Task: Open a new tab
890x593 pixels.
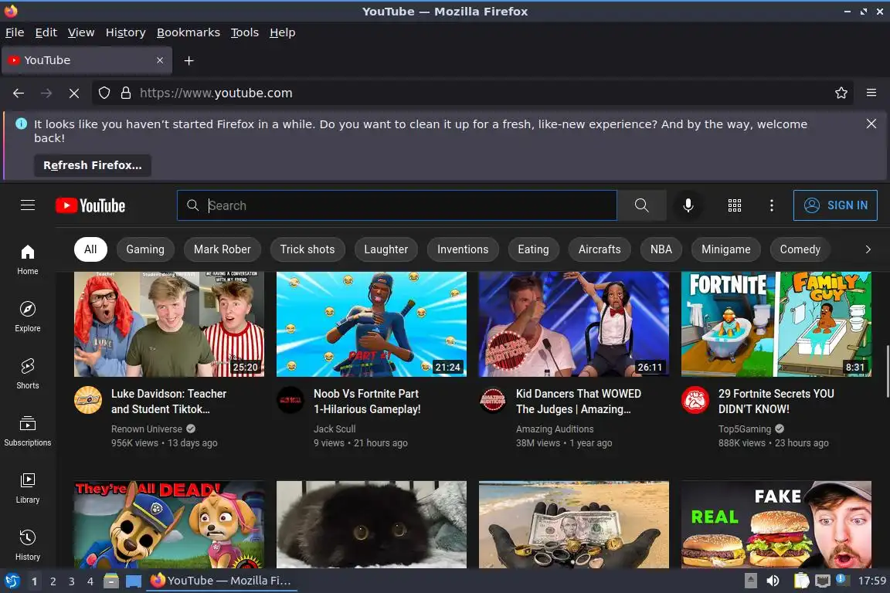Action: pos(189,61)
